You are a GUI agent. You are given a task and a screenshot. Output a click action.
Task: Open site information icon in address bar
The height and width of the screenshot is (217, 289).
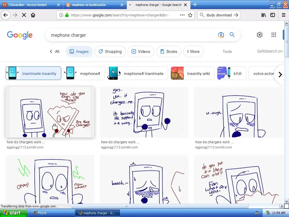click(x=61, y=15)
